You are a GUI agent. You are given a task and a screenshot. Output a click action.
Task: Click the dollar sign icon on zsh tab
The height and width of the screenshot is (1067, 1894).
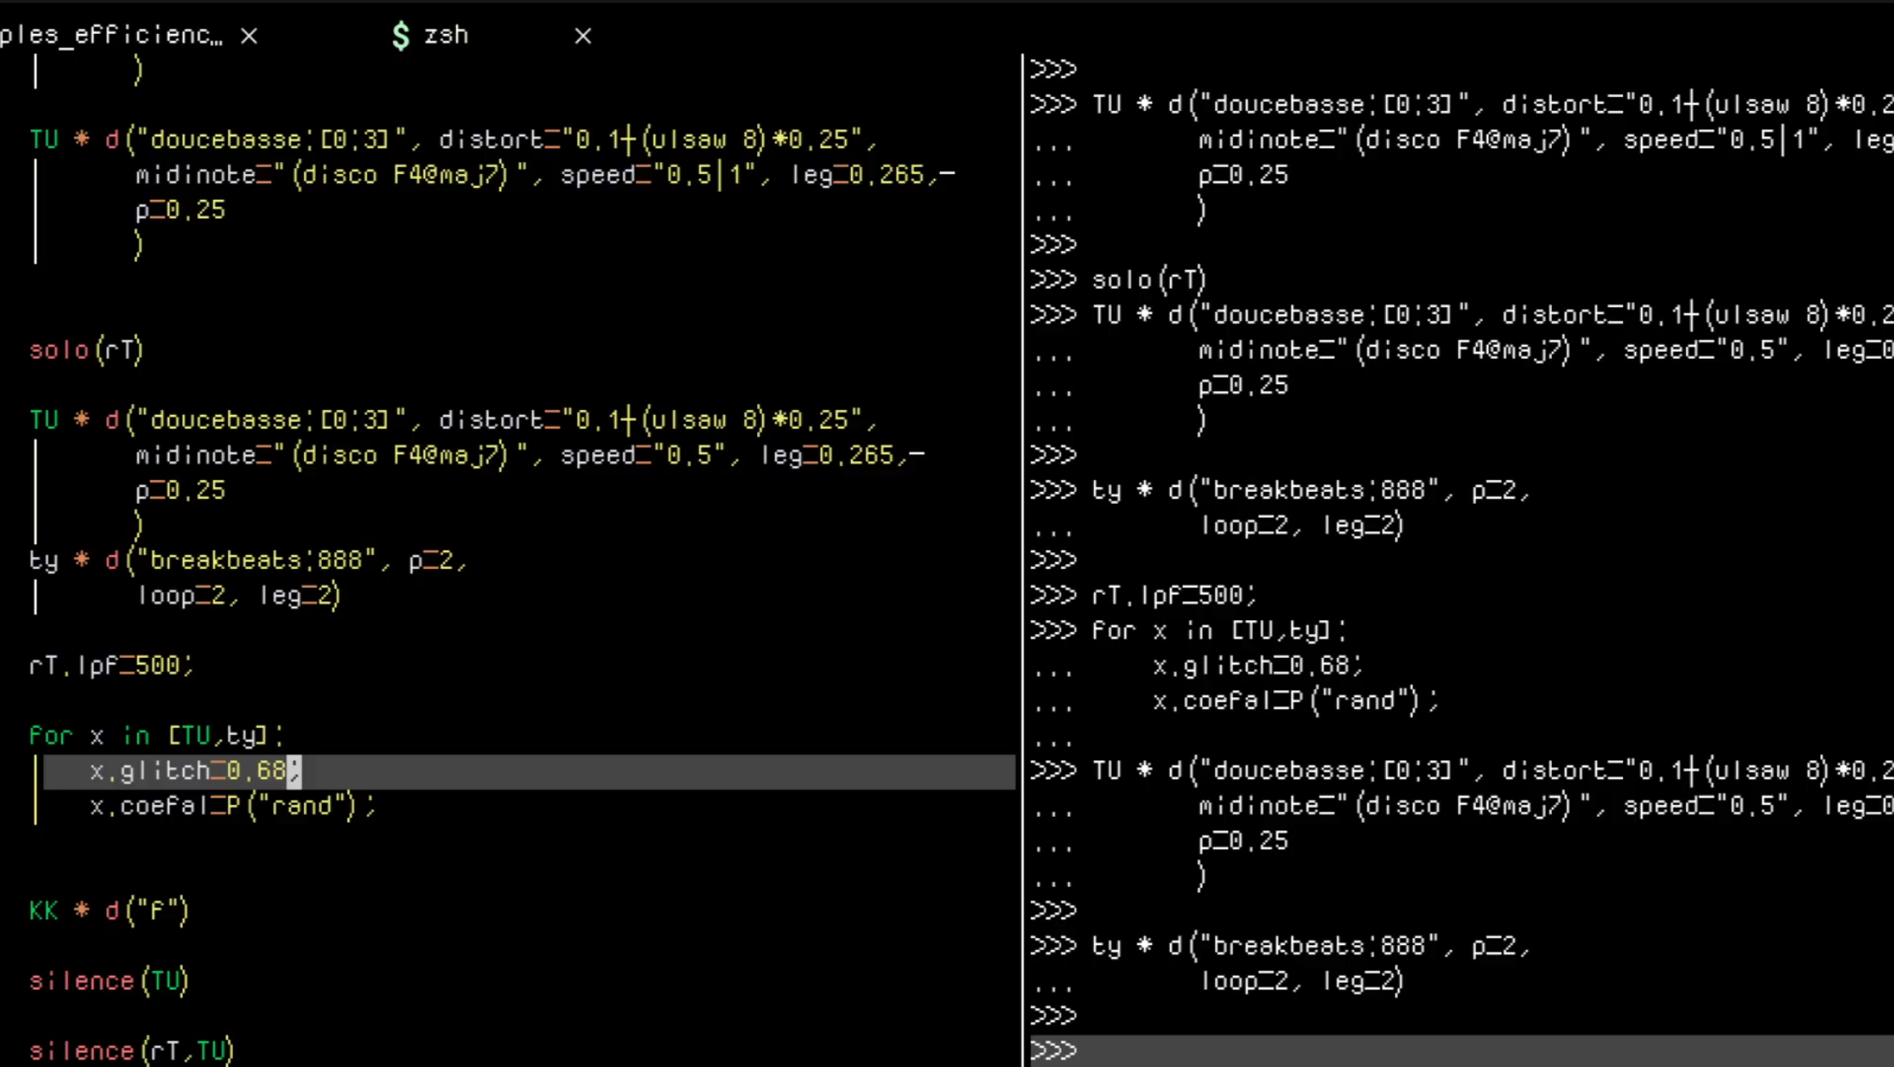[400, 36]
